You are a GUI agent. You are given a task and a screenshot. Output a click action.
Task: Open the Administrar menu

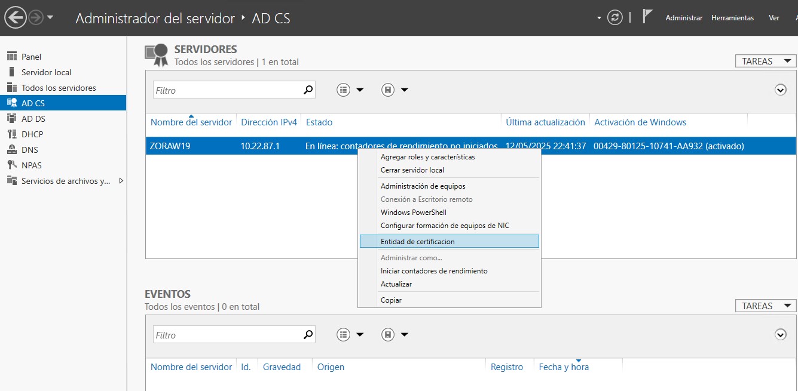684,18
